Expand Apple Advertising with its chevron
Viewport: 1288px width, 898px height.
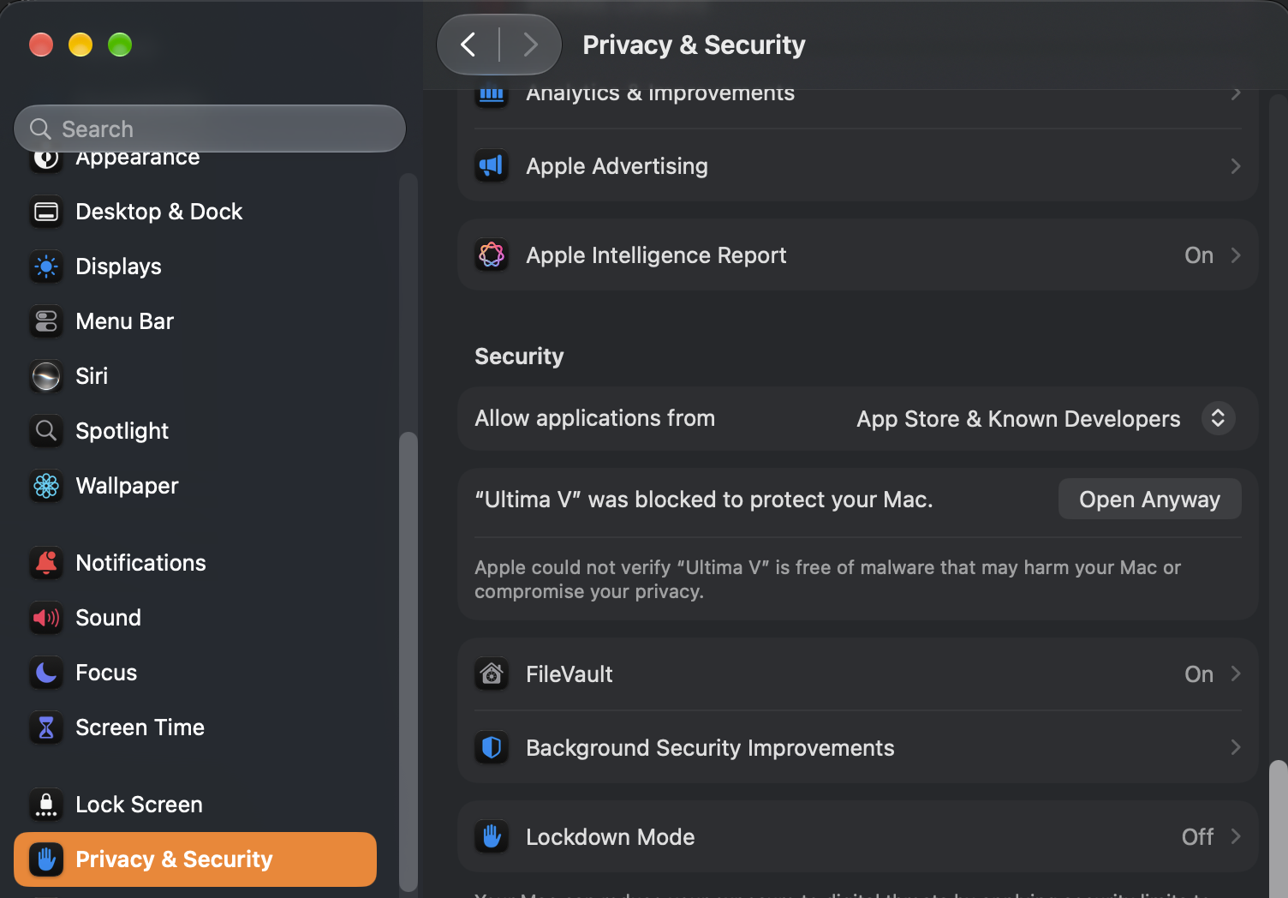click(1236, 166)
